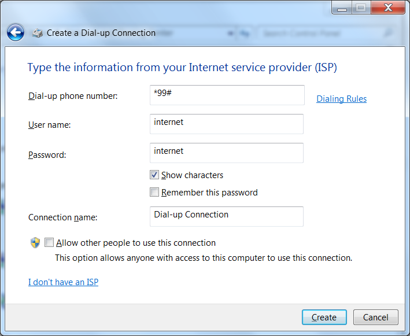Image resolution: width=410 pixels, height=336 pixels.
Task: Click the blue back arrow button
Action: point(16,33)
